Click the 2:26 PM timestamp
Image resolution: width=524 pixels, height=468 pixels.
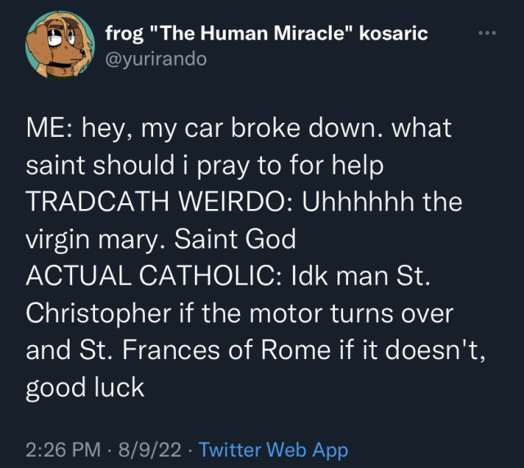pos(62,450)
